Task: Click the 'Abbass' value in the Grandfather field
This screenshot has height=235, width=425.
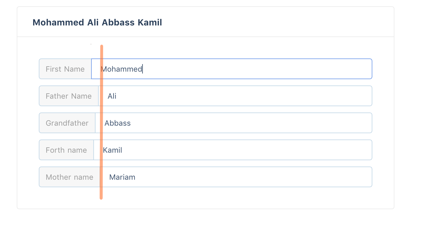Action: [118, 123]
